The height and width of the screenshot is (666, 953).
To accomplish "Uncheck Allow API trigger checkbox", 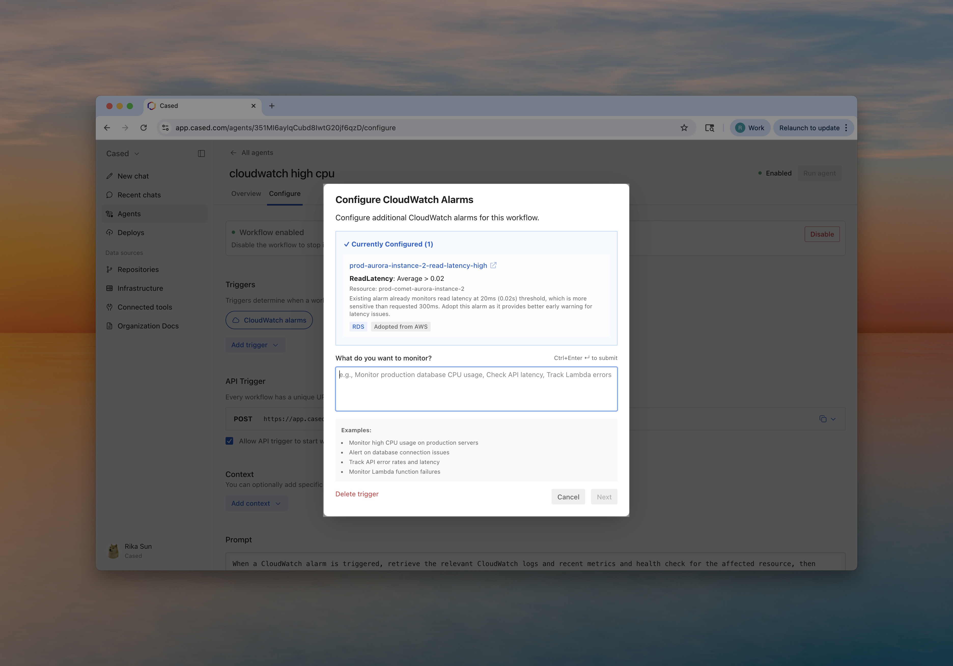I will coord(229,441).
